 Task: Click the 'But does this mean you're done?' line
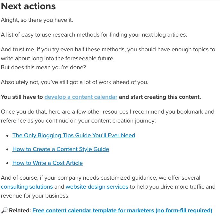(x=43, y=67)
